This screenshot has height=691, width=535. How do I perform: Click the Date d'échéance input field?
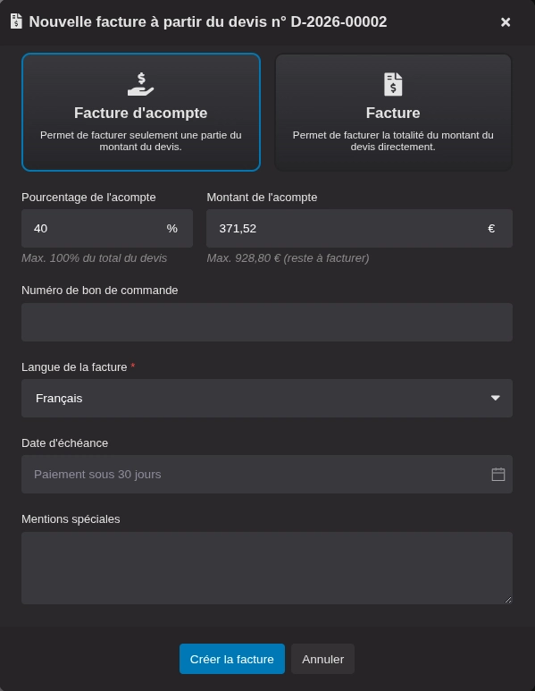coord(267,474)
